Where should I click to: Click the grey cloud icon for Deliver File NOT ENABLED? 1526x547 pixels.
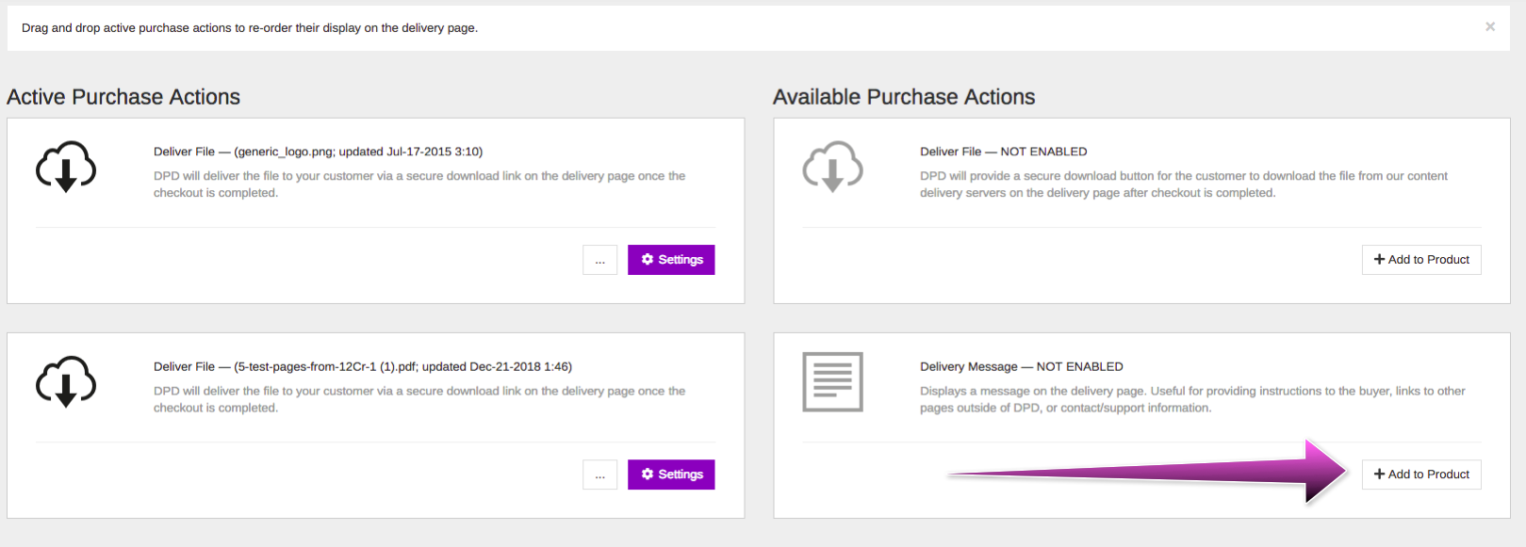832,167
